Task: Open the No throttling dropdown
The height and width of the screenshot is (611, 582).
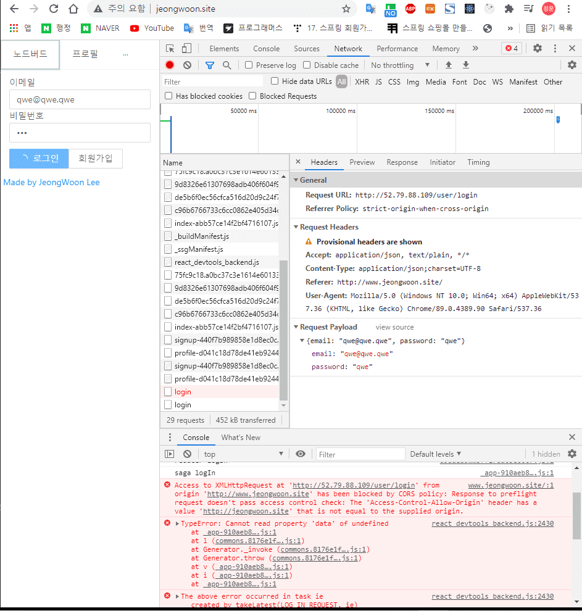Action: (400, 65)
